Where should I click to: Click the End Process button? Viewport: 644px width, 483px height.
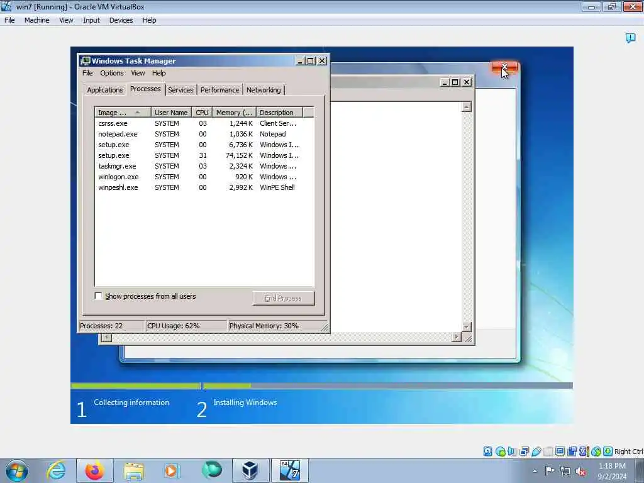pyautogui.click(x=284, y=298)
